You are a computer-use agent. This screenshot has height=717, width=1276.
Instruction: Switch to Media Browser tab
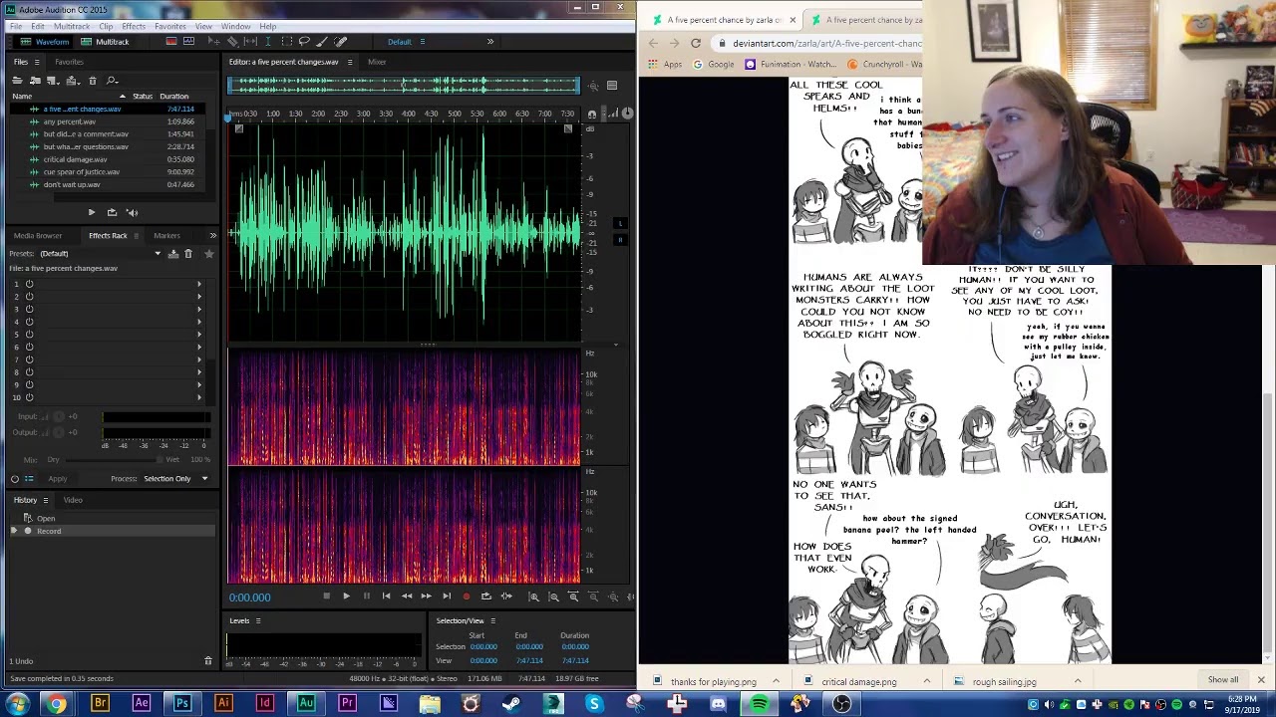point(38,236)
